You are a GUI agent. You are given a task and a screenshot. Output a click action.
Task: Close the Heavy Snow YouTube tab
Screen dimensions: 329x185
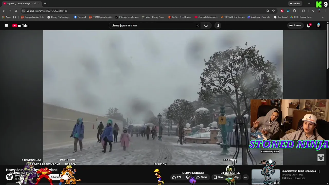point(39,4)
